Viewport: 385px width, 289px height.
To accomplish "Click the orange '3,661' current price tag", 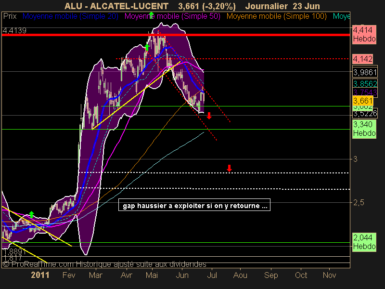I will coord(363,101).
